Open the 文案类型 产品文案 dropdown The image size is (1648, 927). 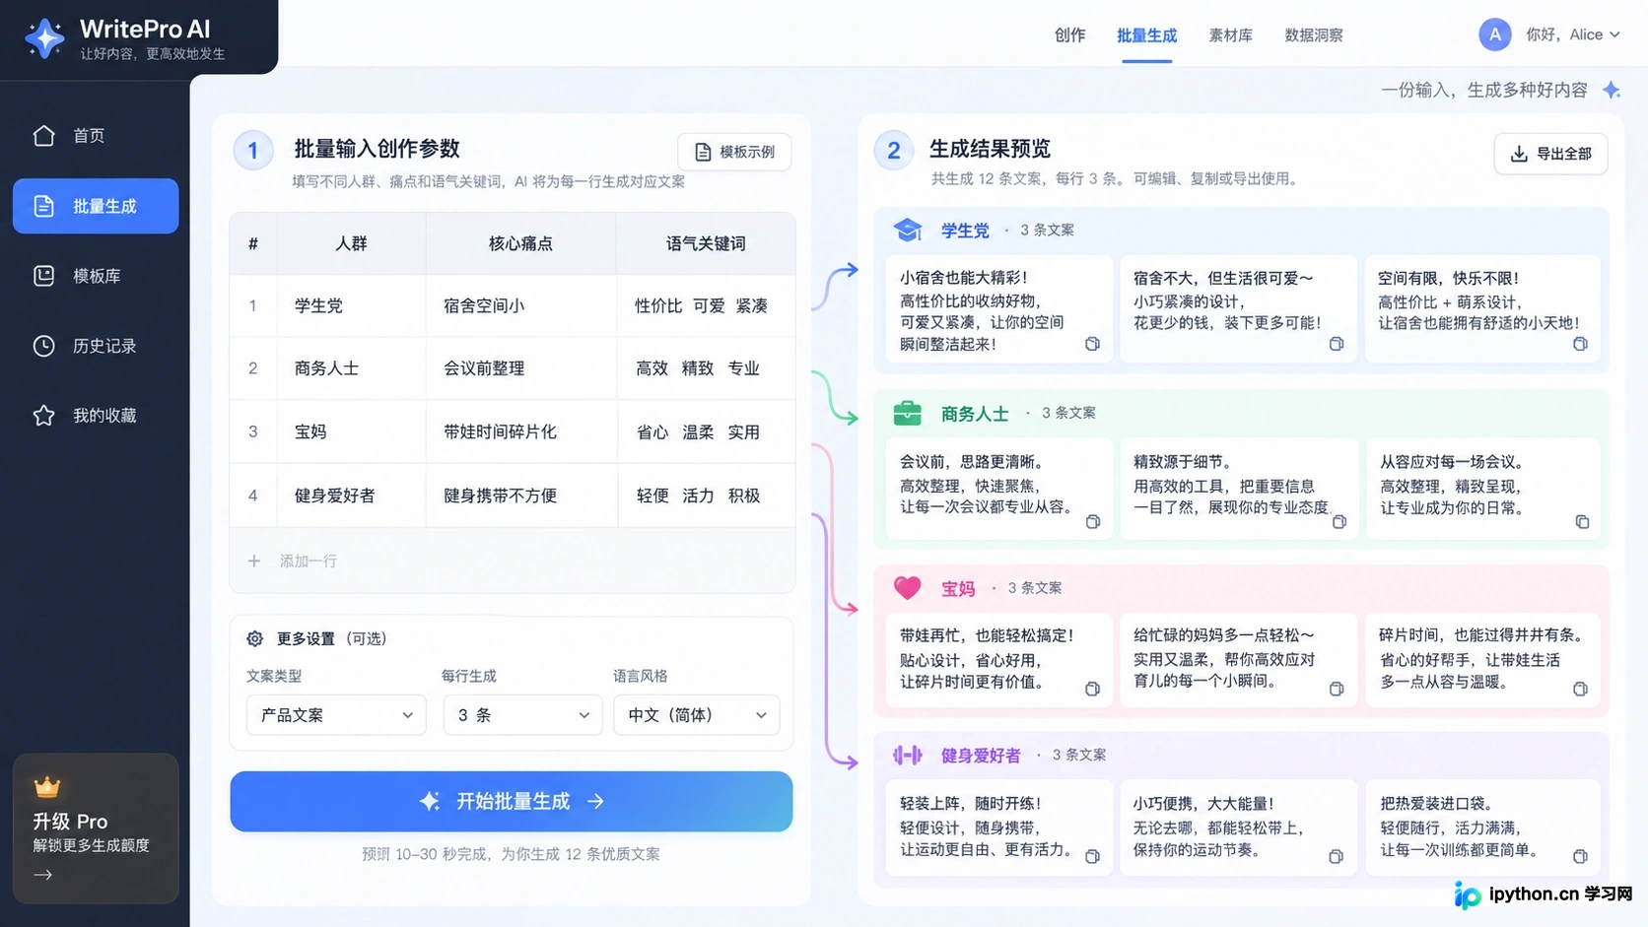click(336, 715)
